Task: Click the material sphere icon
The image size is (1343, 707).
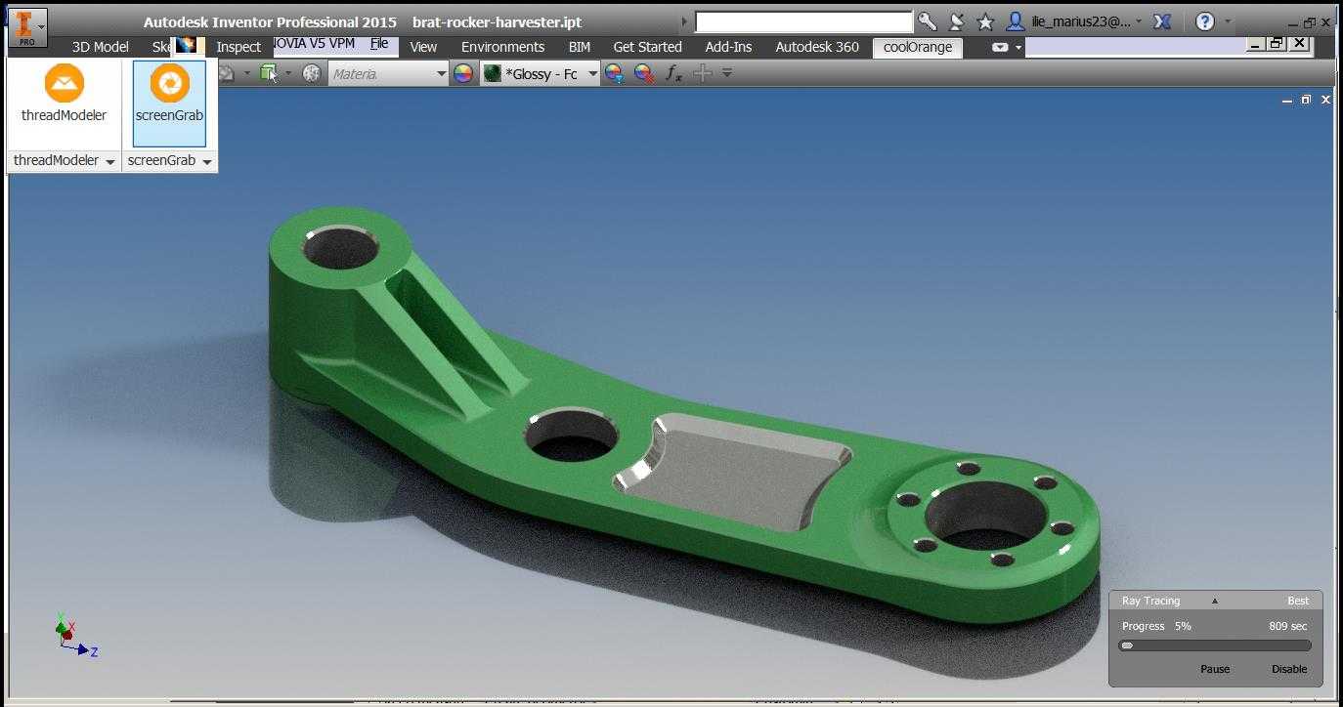Action: click(312, 73)
